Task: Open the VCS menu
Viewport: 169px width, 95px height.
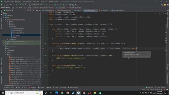Action: pyautogui.click(x=46, y=2)
